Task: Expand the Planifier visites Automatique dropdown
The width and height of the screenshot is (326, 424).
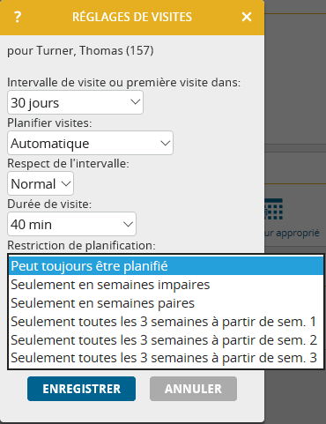Action: point(90,143)
